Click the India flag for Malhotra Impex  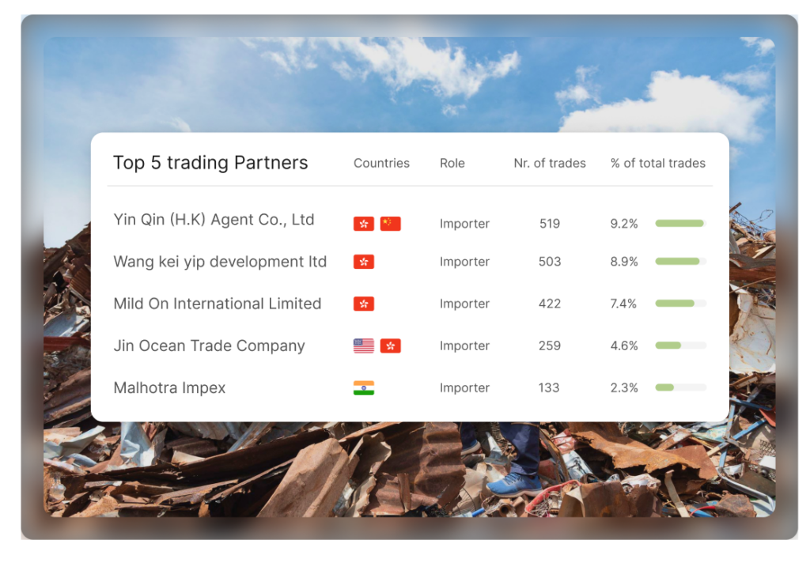(363, 387)
